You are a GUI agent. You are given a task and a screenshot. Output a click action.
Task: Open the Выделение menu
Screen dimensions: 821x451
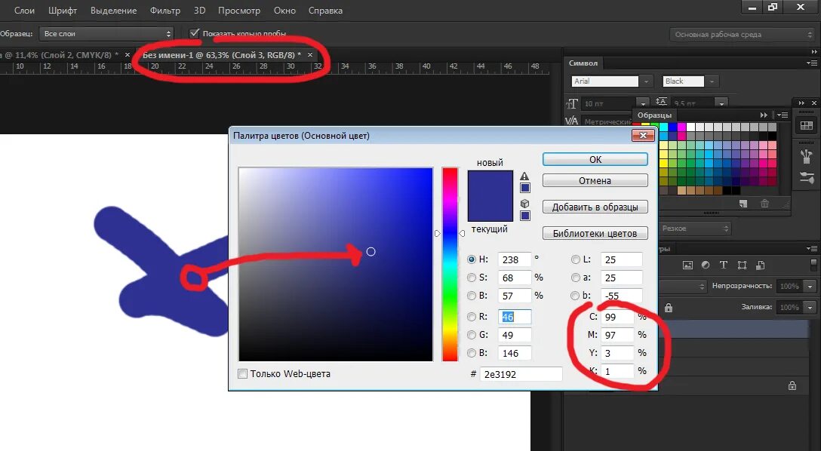click(x=114, y=10)
